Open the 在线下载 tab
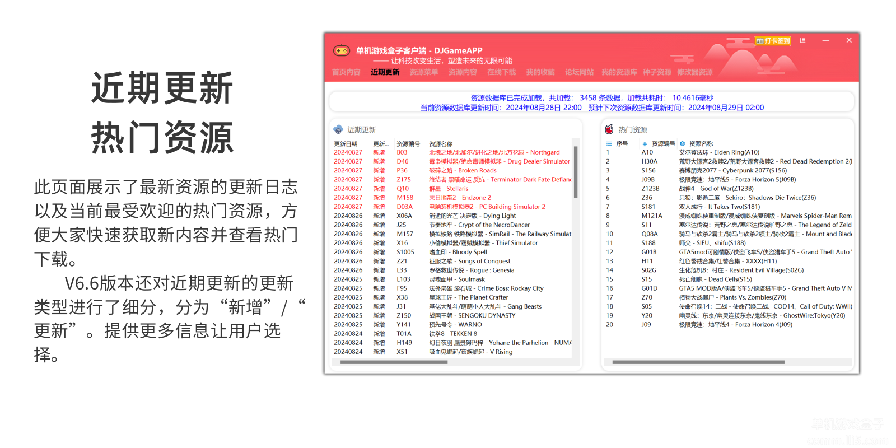Image resolution: width=896 pixels, height=448 pixels. coord(502,72)
